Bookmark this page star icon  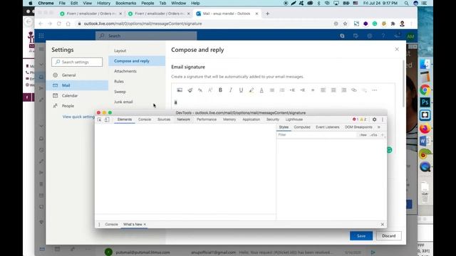pos(345,23)
